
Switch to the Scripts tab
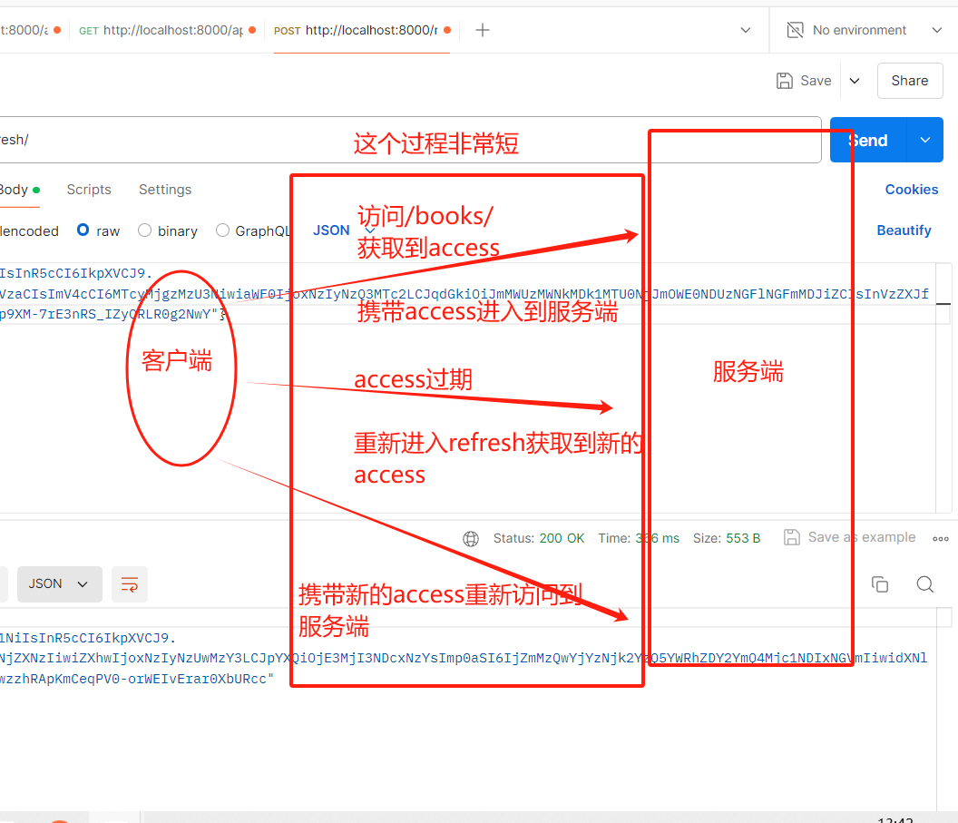(89, 190)
